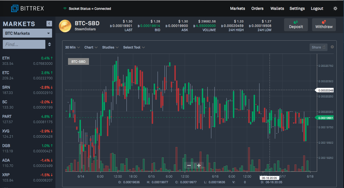
Task: Zoom out chart with minus button
Action: point(189,166)
